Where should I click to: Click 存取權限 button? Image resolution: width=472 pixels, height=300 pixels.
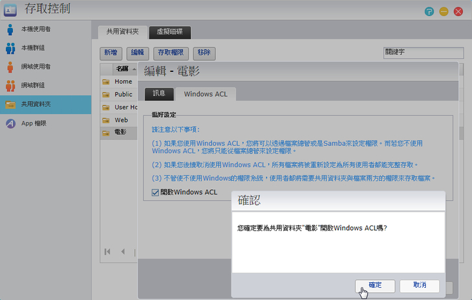(x=171, y=53)
